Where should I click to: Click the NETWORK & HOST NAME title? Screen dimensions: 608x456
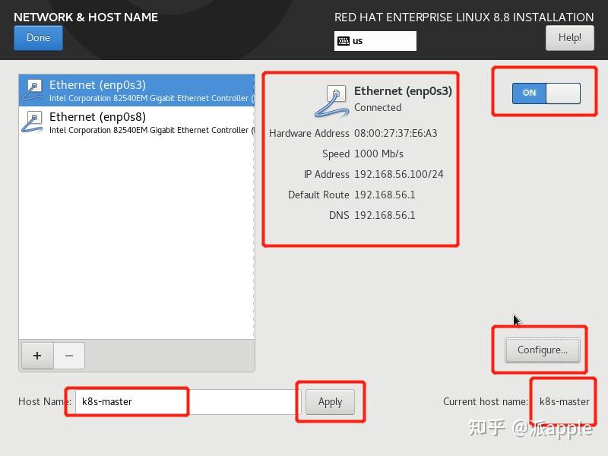click(86, 17)
